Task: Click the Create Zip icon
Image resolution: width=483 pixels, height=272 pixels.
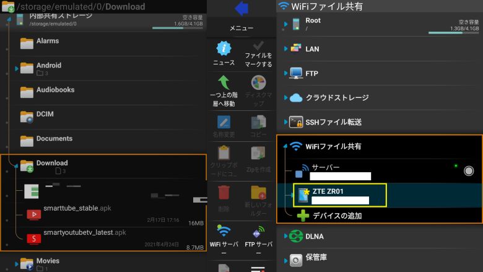Action: point(258,153)
